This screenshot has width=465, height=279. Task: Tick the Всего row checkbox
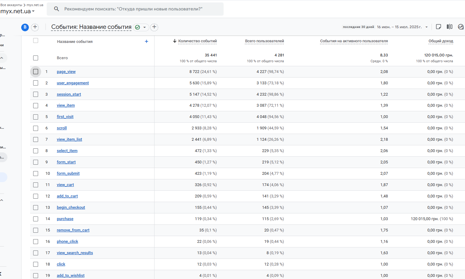coord(36,58)
